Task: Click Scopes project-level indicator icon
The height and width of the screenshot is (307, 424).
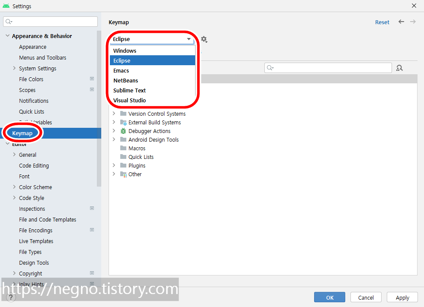Action: point(92,89)
